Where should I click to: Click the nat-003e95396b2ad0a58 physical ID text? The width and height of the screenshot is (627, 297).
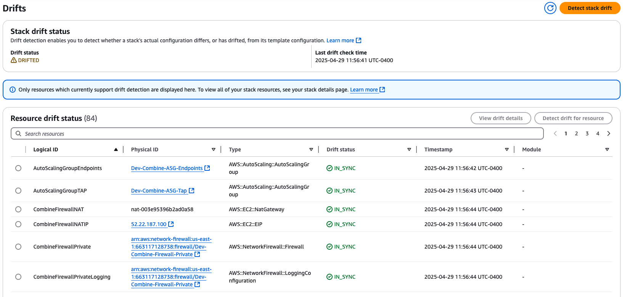(x=162, y=209)
